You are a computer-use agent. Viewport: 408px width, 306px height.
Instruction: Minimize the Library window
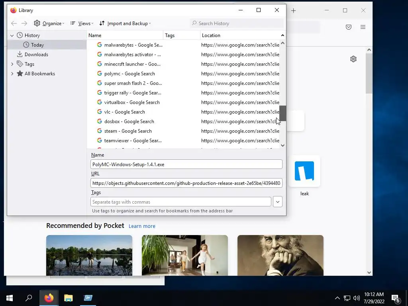[241, 10]
